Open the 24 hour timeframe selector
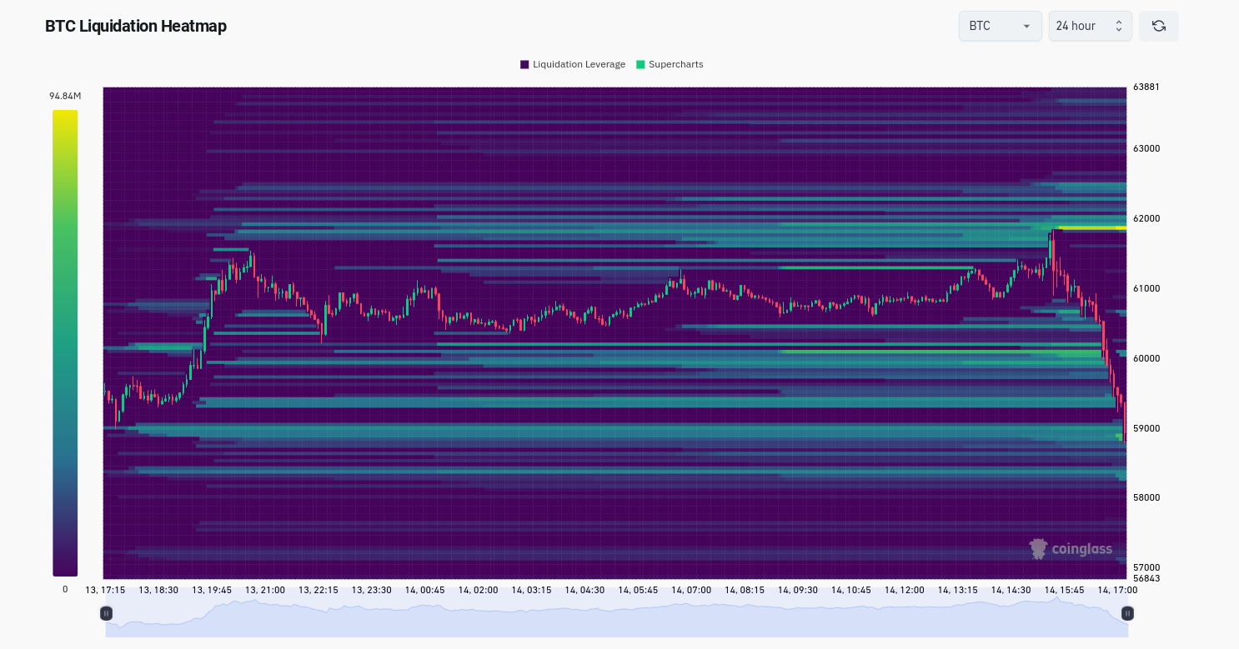The image size is (1239, 649). (1090, 26)
